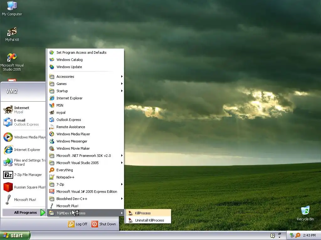Click the Shut Down button
Screen dimensions: 321x240
coord(103,224)
